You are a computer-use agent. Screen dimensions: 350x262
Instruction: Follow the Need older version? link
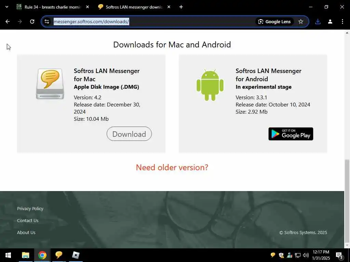pyautogui.click(x=172, y=167)
